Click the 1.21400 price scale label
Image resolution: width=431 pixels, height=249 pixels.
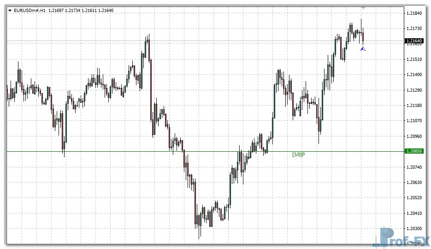point(414,75)
